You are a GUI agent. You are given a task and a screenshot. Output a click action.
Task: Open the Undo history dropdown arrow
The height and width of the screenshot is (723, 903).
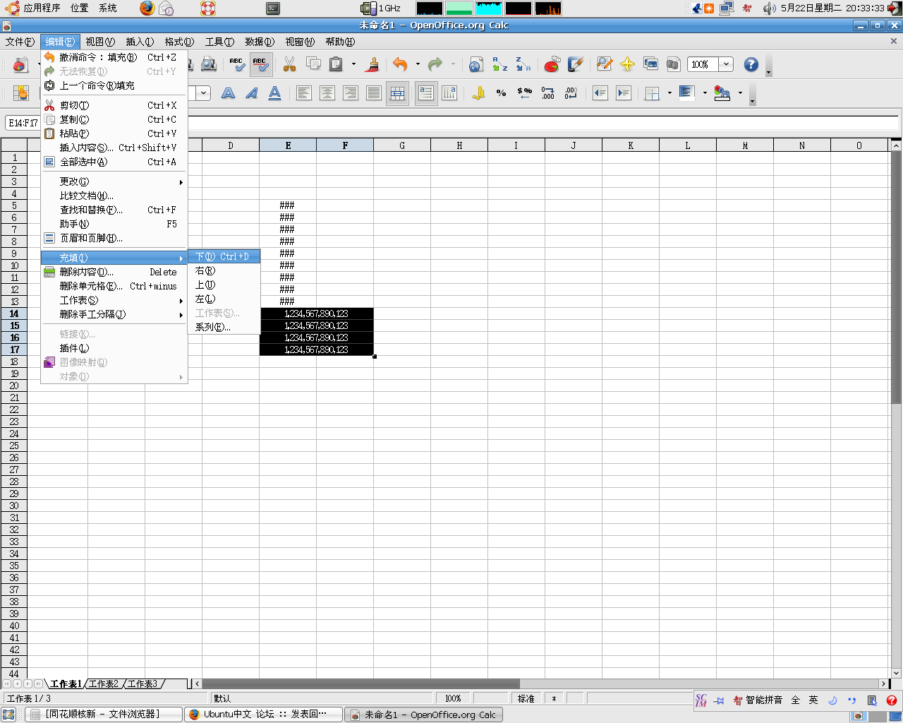(418, 64)
